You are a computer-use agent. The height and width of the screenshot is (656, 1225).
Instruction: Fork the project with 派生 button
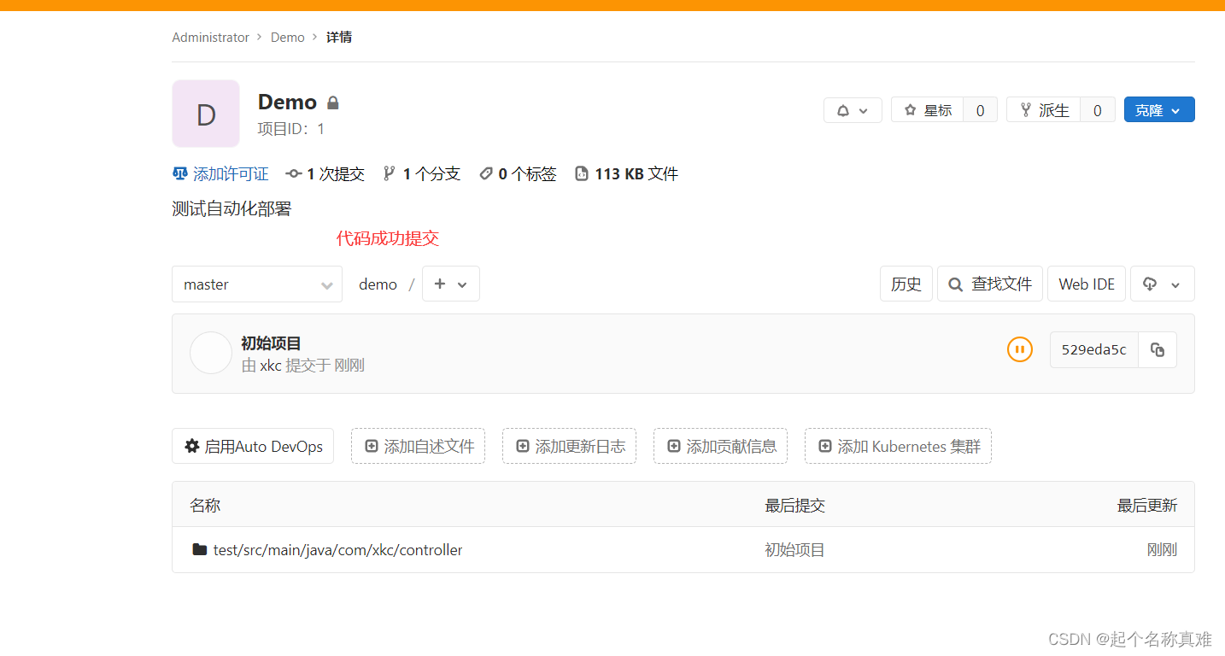[x=1044, y=110]
